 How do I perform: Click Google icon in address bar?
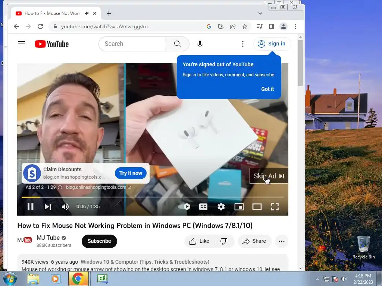(x=209, y=26)
